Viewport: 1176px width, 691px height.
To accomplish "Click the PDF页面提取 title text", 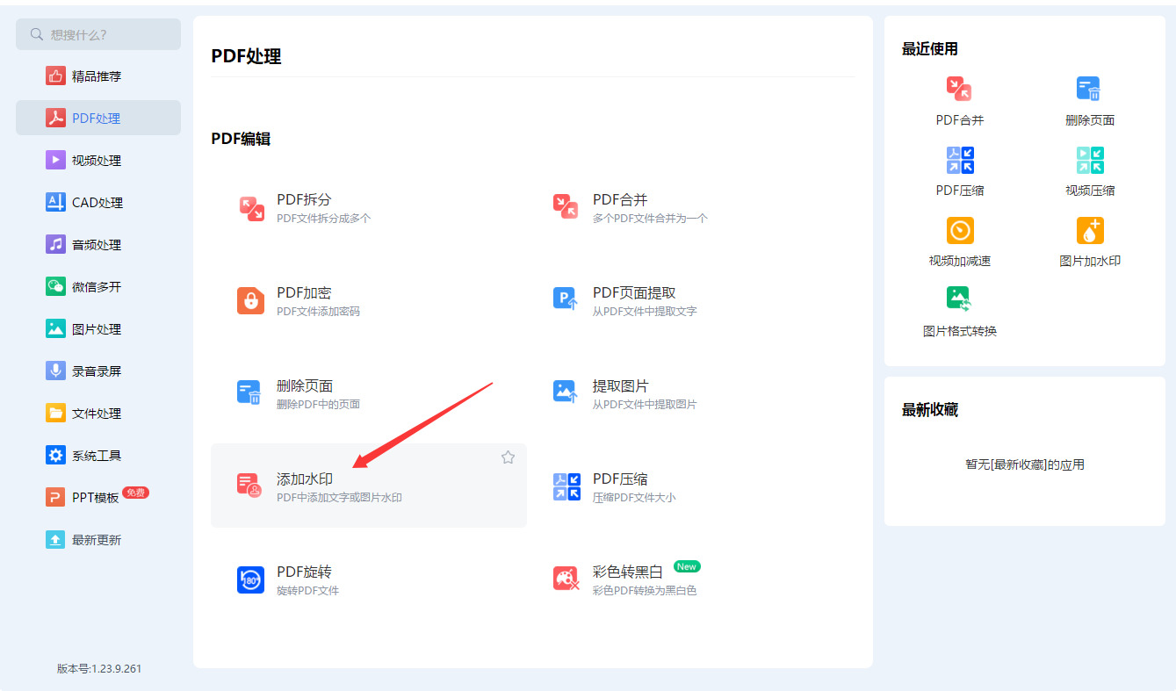I will [x=634, y=293].
